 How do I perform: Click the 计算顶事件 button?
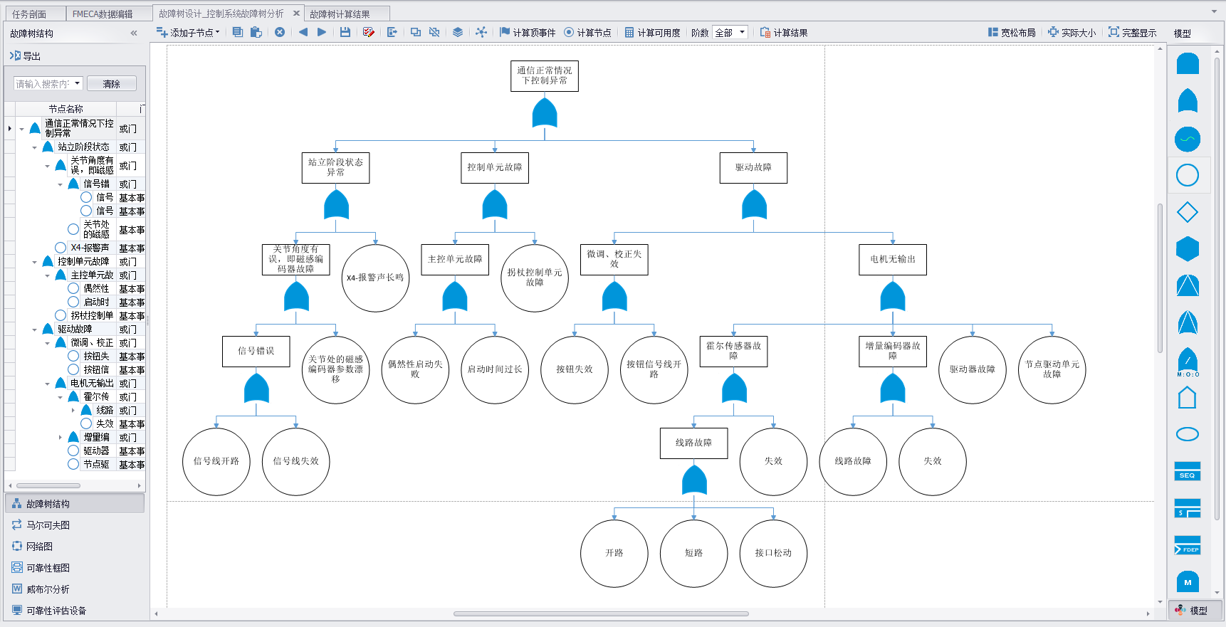click(x=528, y=33)
